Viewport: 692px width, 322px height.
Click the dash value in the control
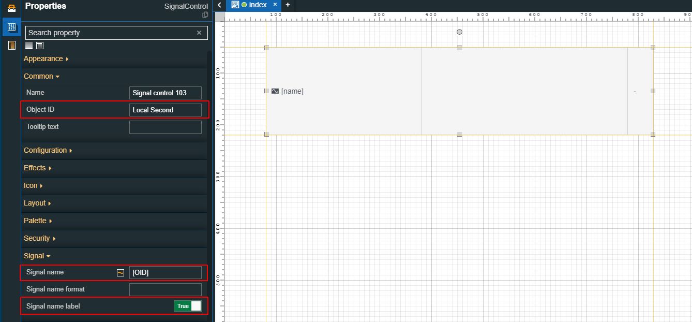click(635, 92)
